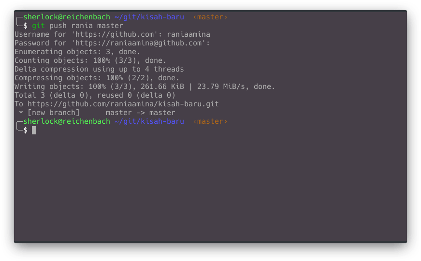The image size is (421, 261).
Task: Click the ‹master› branch indicator in the first prompt
Action: click(210, 17)
